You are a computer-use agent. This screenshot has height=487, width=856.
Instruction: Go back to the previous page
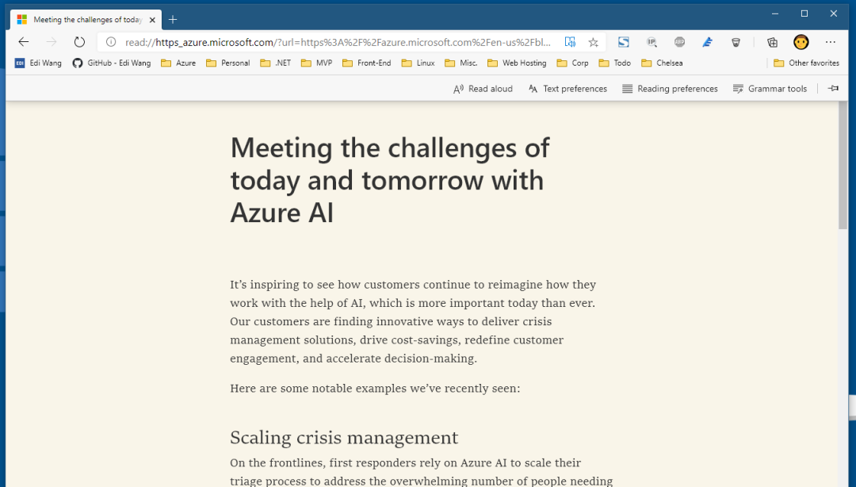pos(24,42)
